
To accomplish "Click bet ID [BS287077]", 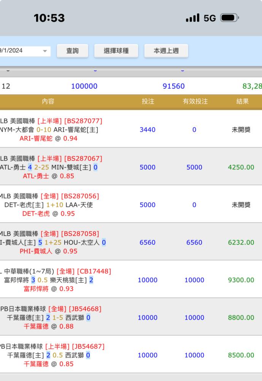I will click(x=83, y=121).
